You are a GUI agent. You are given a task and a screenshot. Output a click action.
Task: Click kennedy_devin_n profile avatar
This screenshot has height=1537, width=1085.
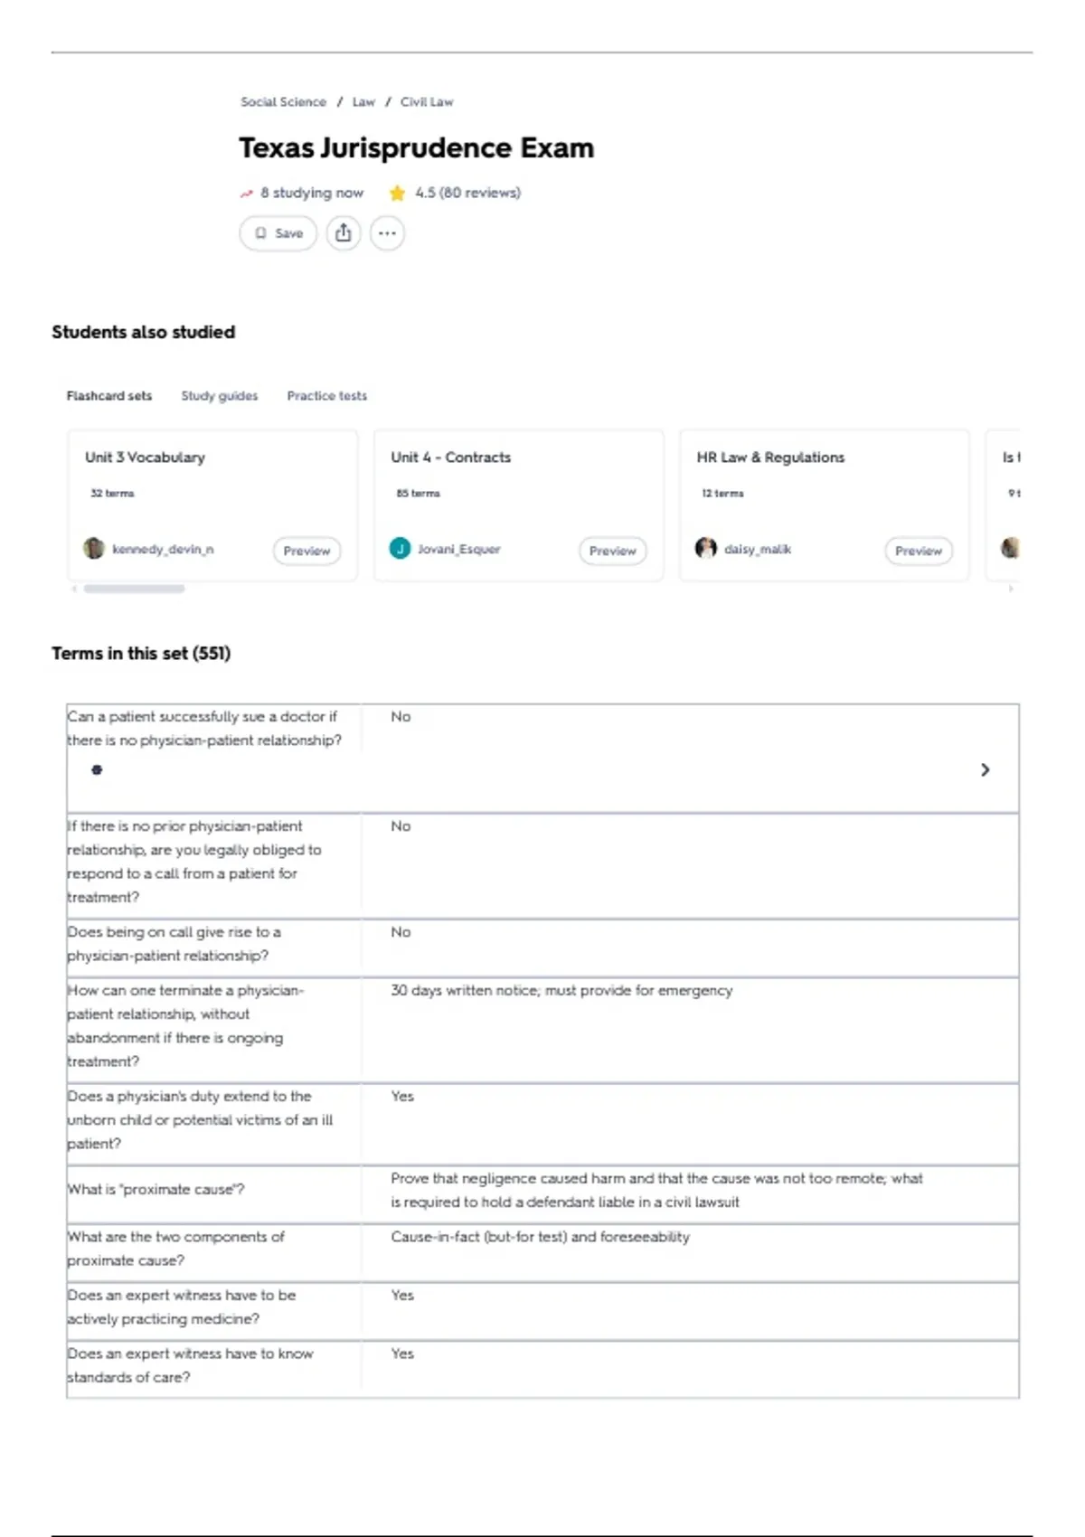tap(94, 548)
